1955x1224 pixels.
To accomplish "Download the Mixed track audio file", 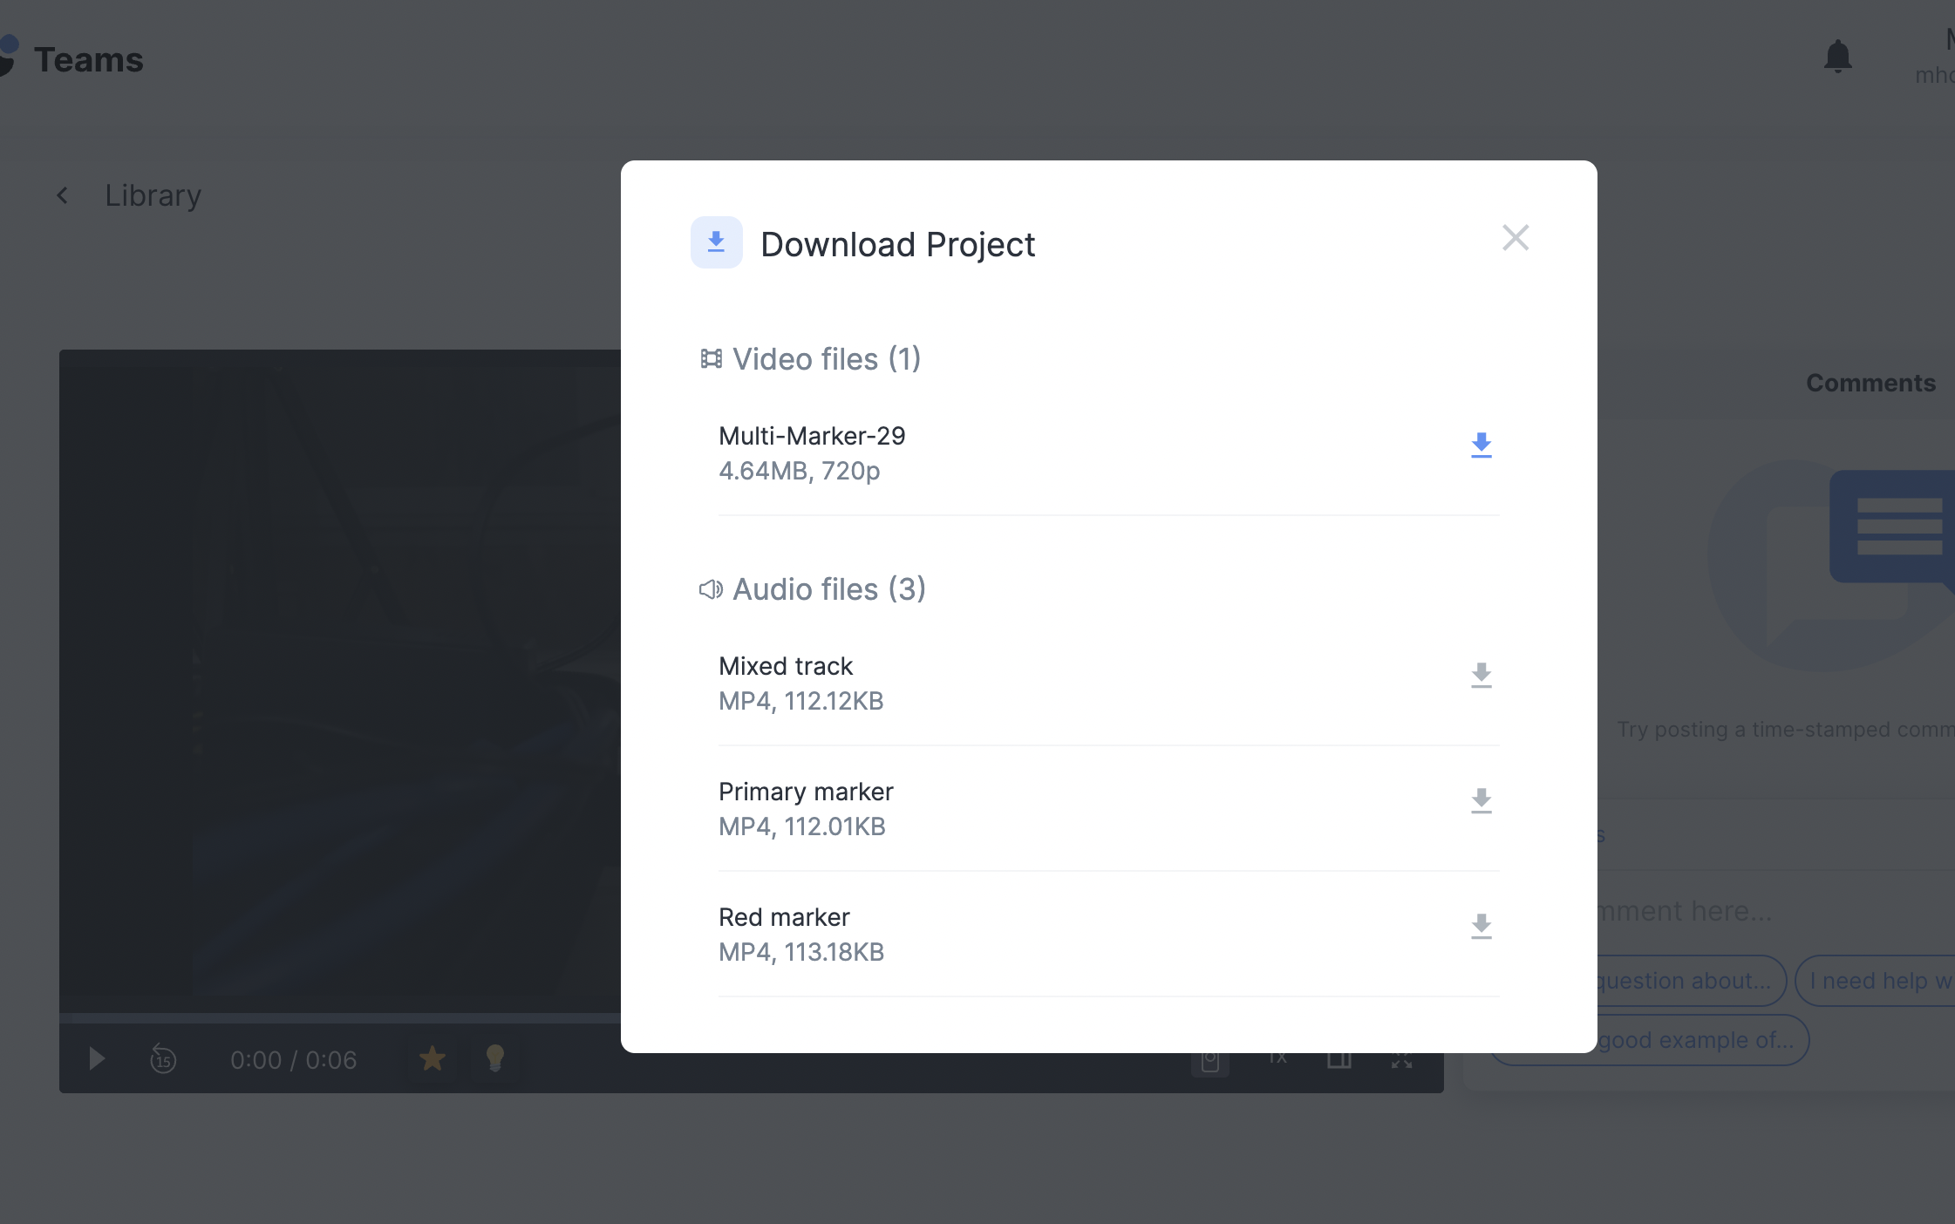I will tap(1481, 675).
